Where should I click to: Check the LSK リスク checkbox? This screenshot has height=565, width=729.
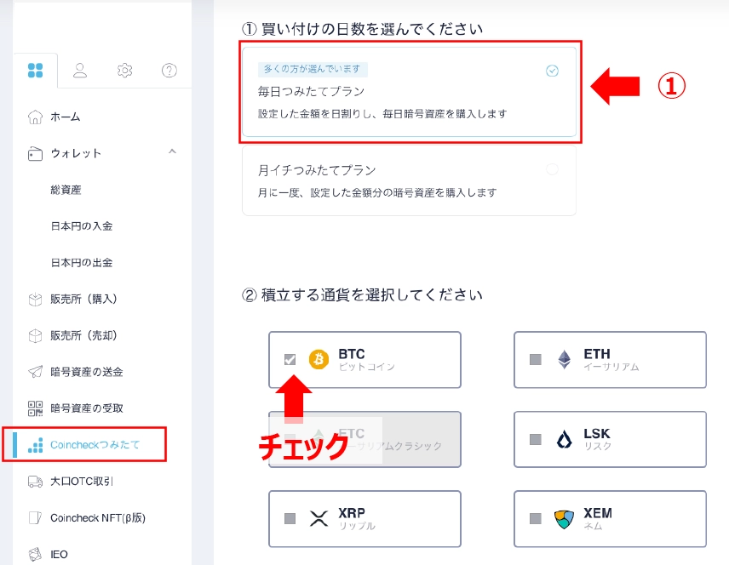535,439
